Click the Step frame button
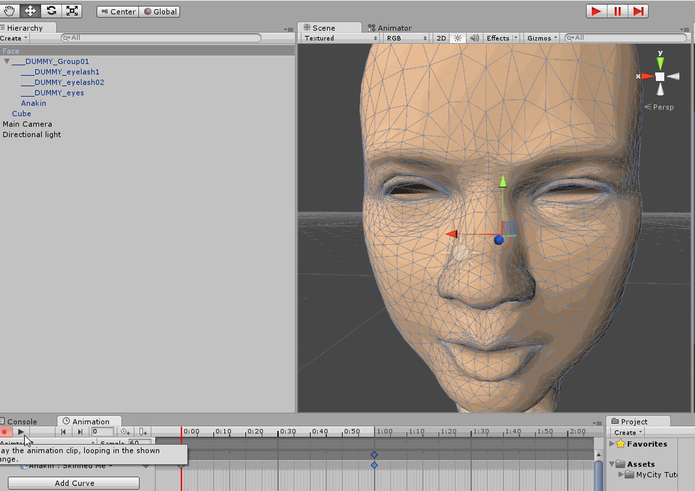The image size is (695, 491). tap(638, 11)
